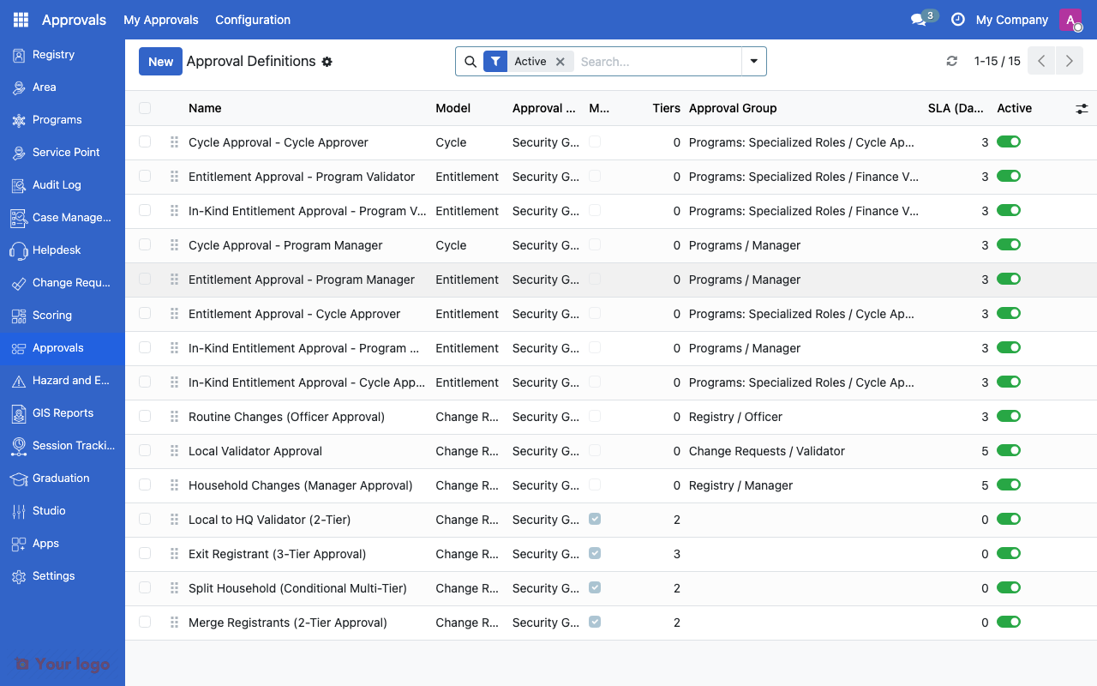
Task: Open the apps grid menu icon
Action: (21, 20)
